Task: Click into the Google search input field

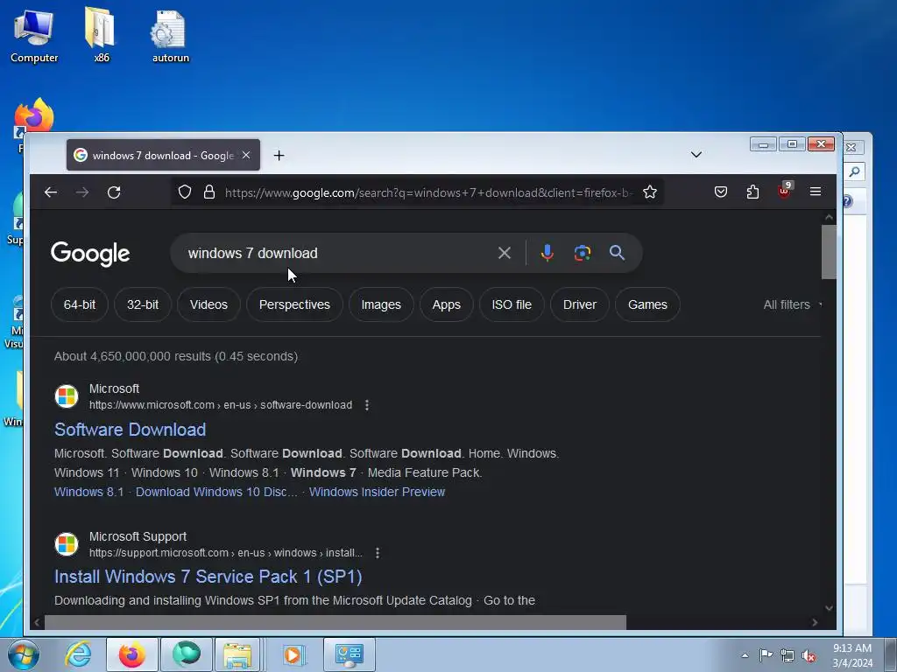Action: tap(337, 253)
